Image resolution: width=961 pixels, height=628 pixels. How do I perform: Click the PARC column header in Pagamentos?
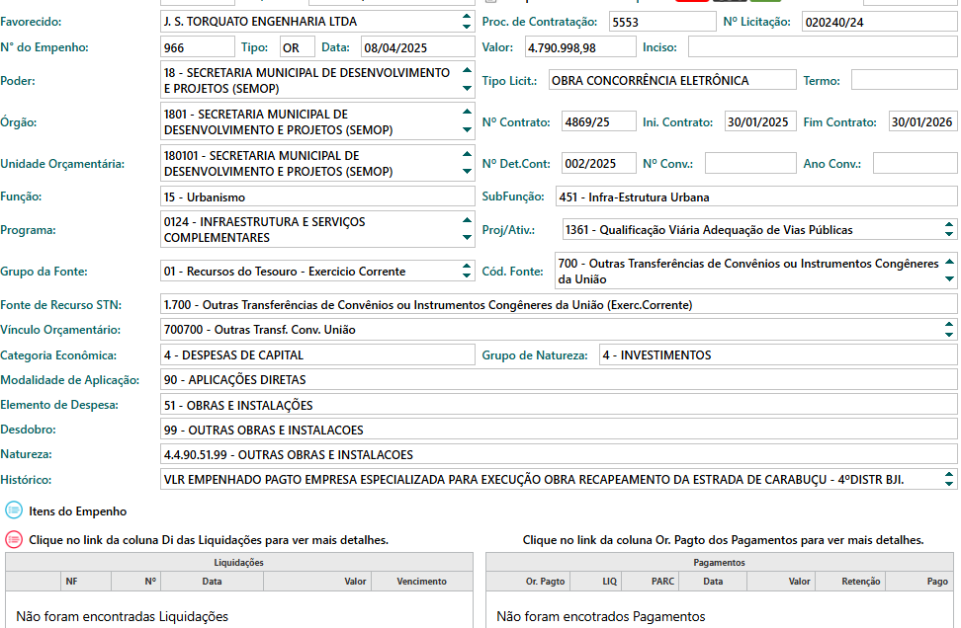[x=650, y=581]
